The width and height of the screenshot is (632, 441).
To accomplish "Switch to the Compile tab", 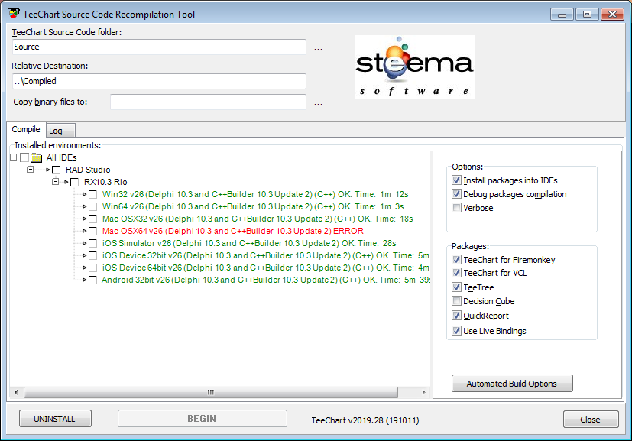I will pos(26,129).
